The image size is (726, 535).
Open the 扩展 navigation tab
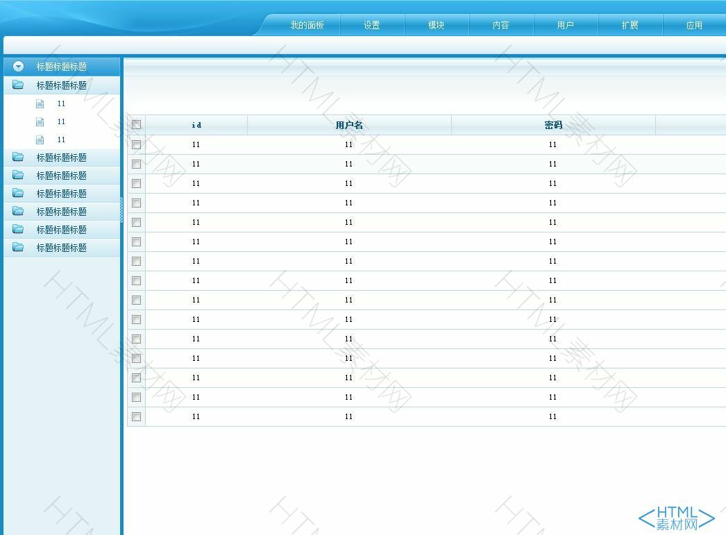point(630,25)
